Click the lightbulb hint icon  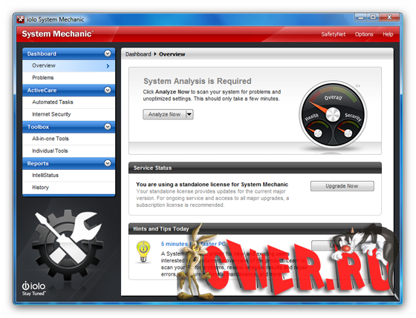(143, 251)
